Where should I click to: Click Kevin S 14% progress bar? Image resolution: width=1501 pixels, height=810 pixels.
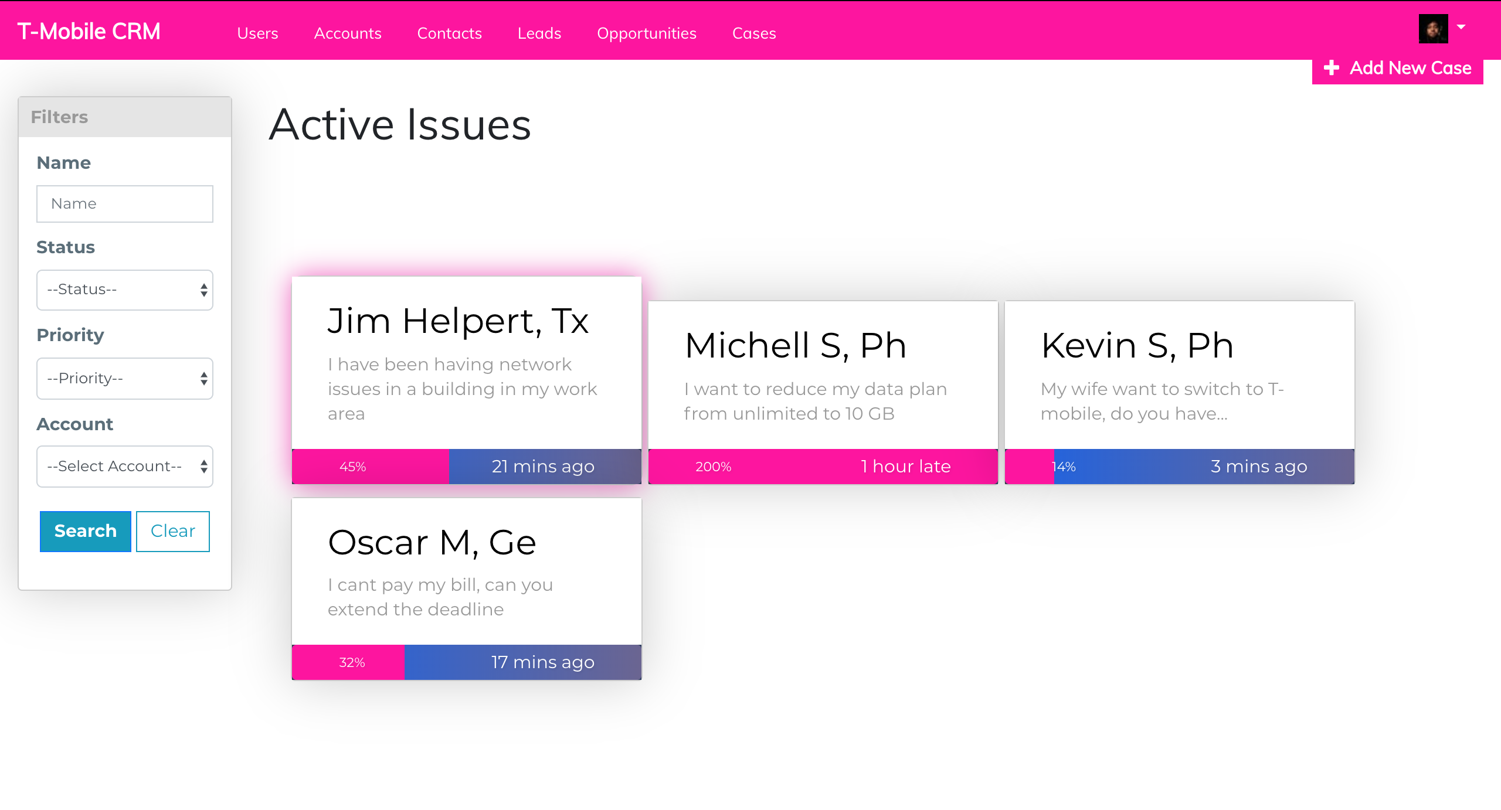[x=1029, y=467]
